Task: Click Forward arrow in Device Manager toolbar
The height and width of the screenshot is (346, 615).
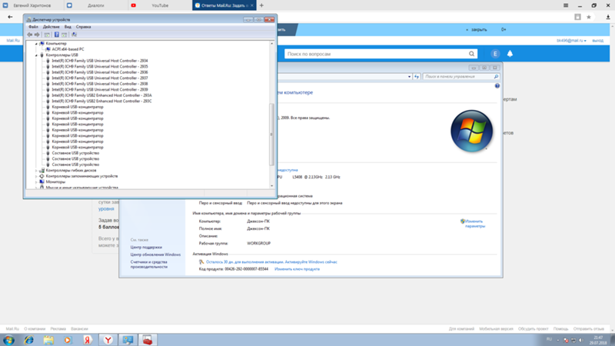Action: (x=37, y=35)
